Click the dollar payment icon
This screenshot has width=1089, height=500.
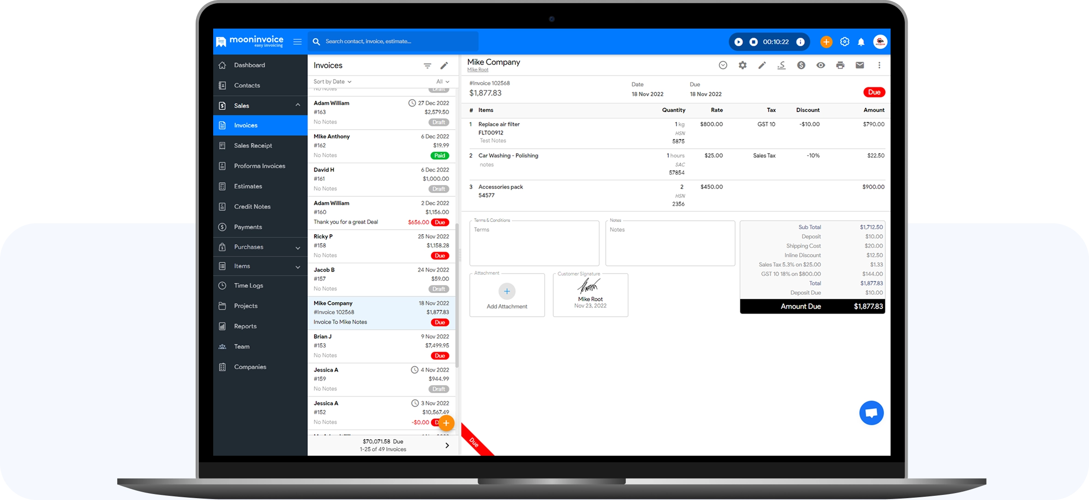pyautogui.click(x=801, y=65)
